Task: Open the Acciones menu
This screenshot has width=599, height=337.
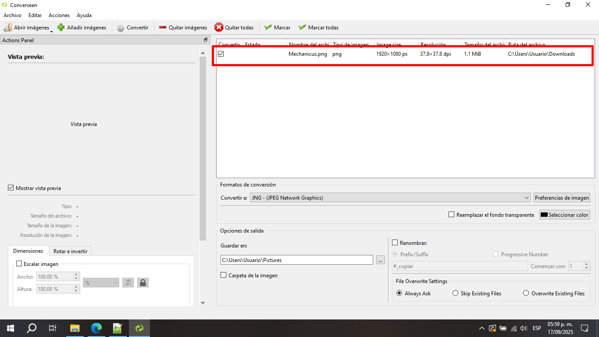Action: [x=59, y=15]
